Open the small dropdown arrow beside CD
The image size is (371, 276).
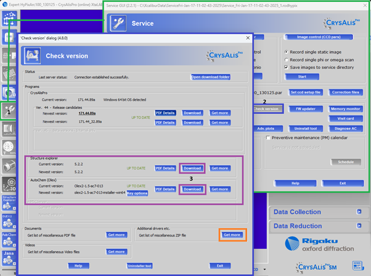(264, 269)
